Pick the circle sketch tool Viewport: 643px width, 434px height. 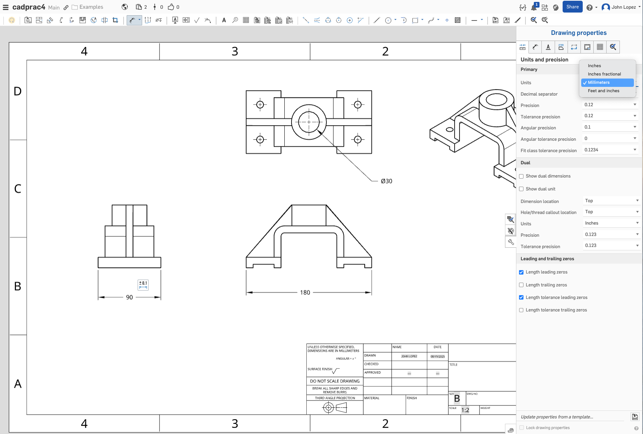click(388, 20)
